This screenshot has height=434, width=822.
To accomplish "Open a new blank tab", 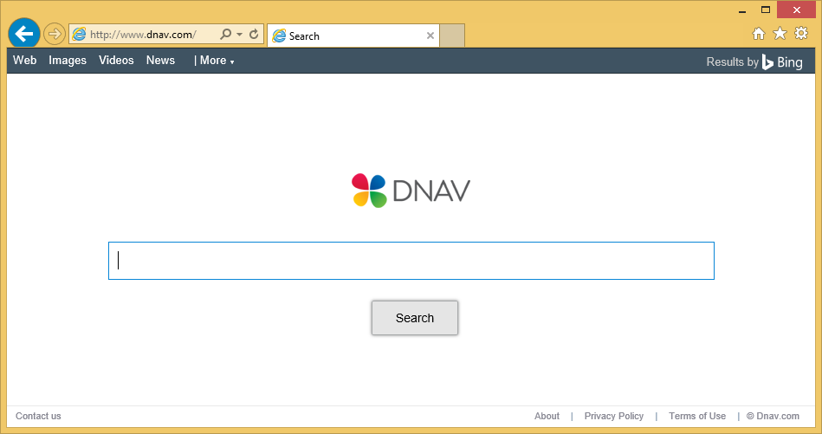I will click(452, 36).
